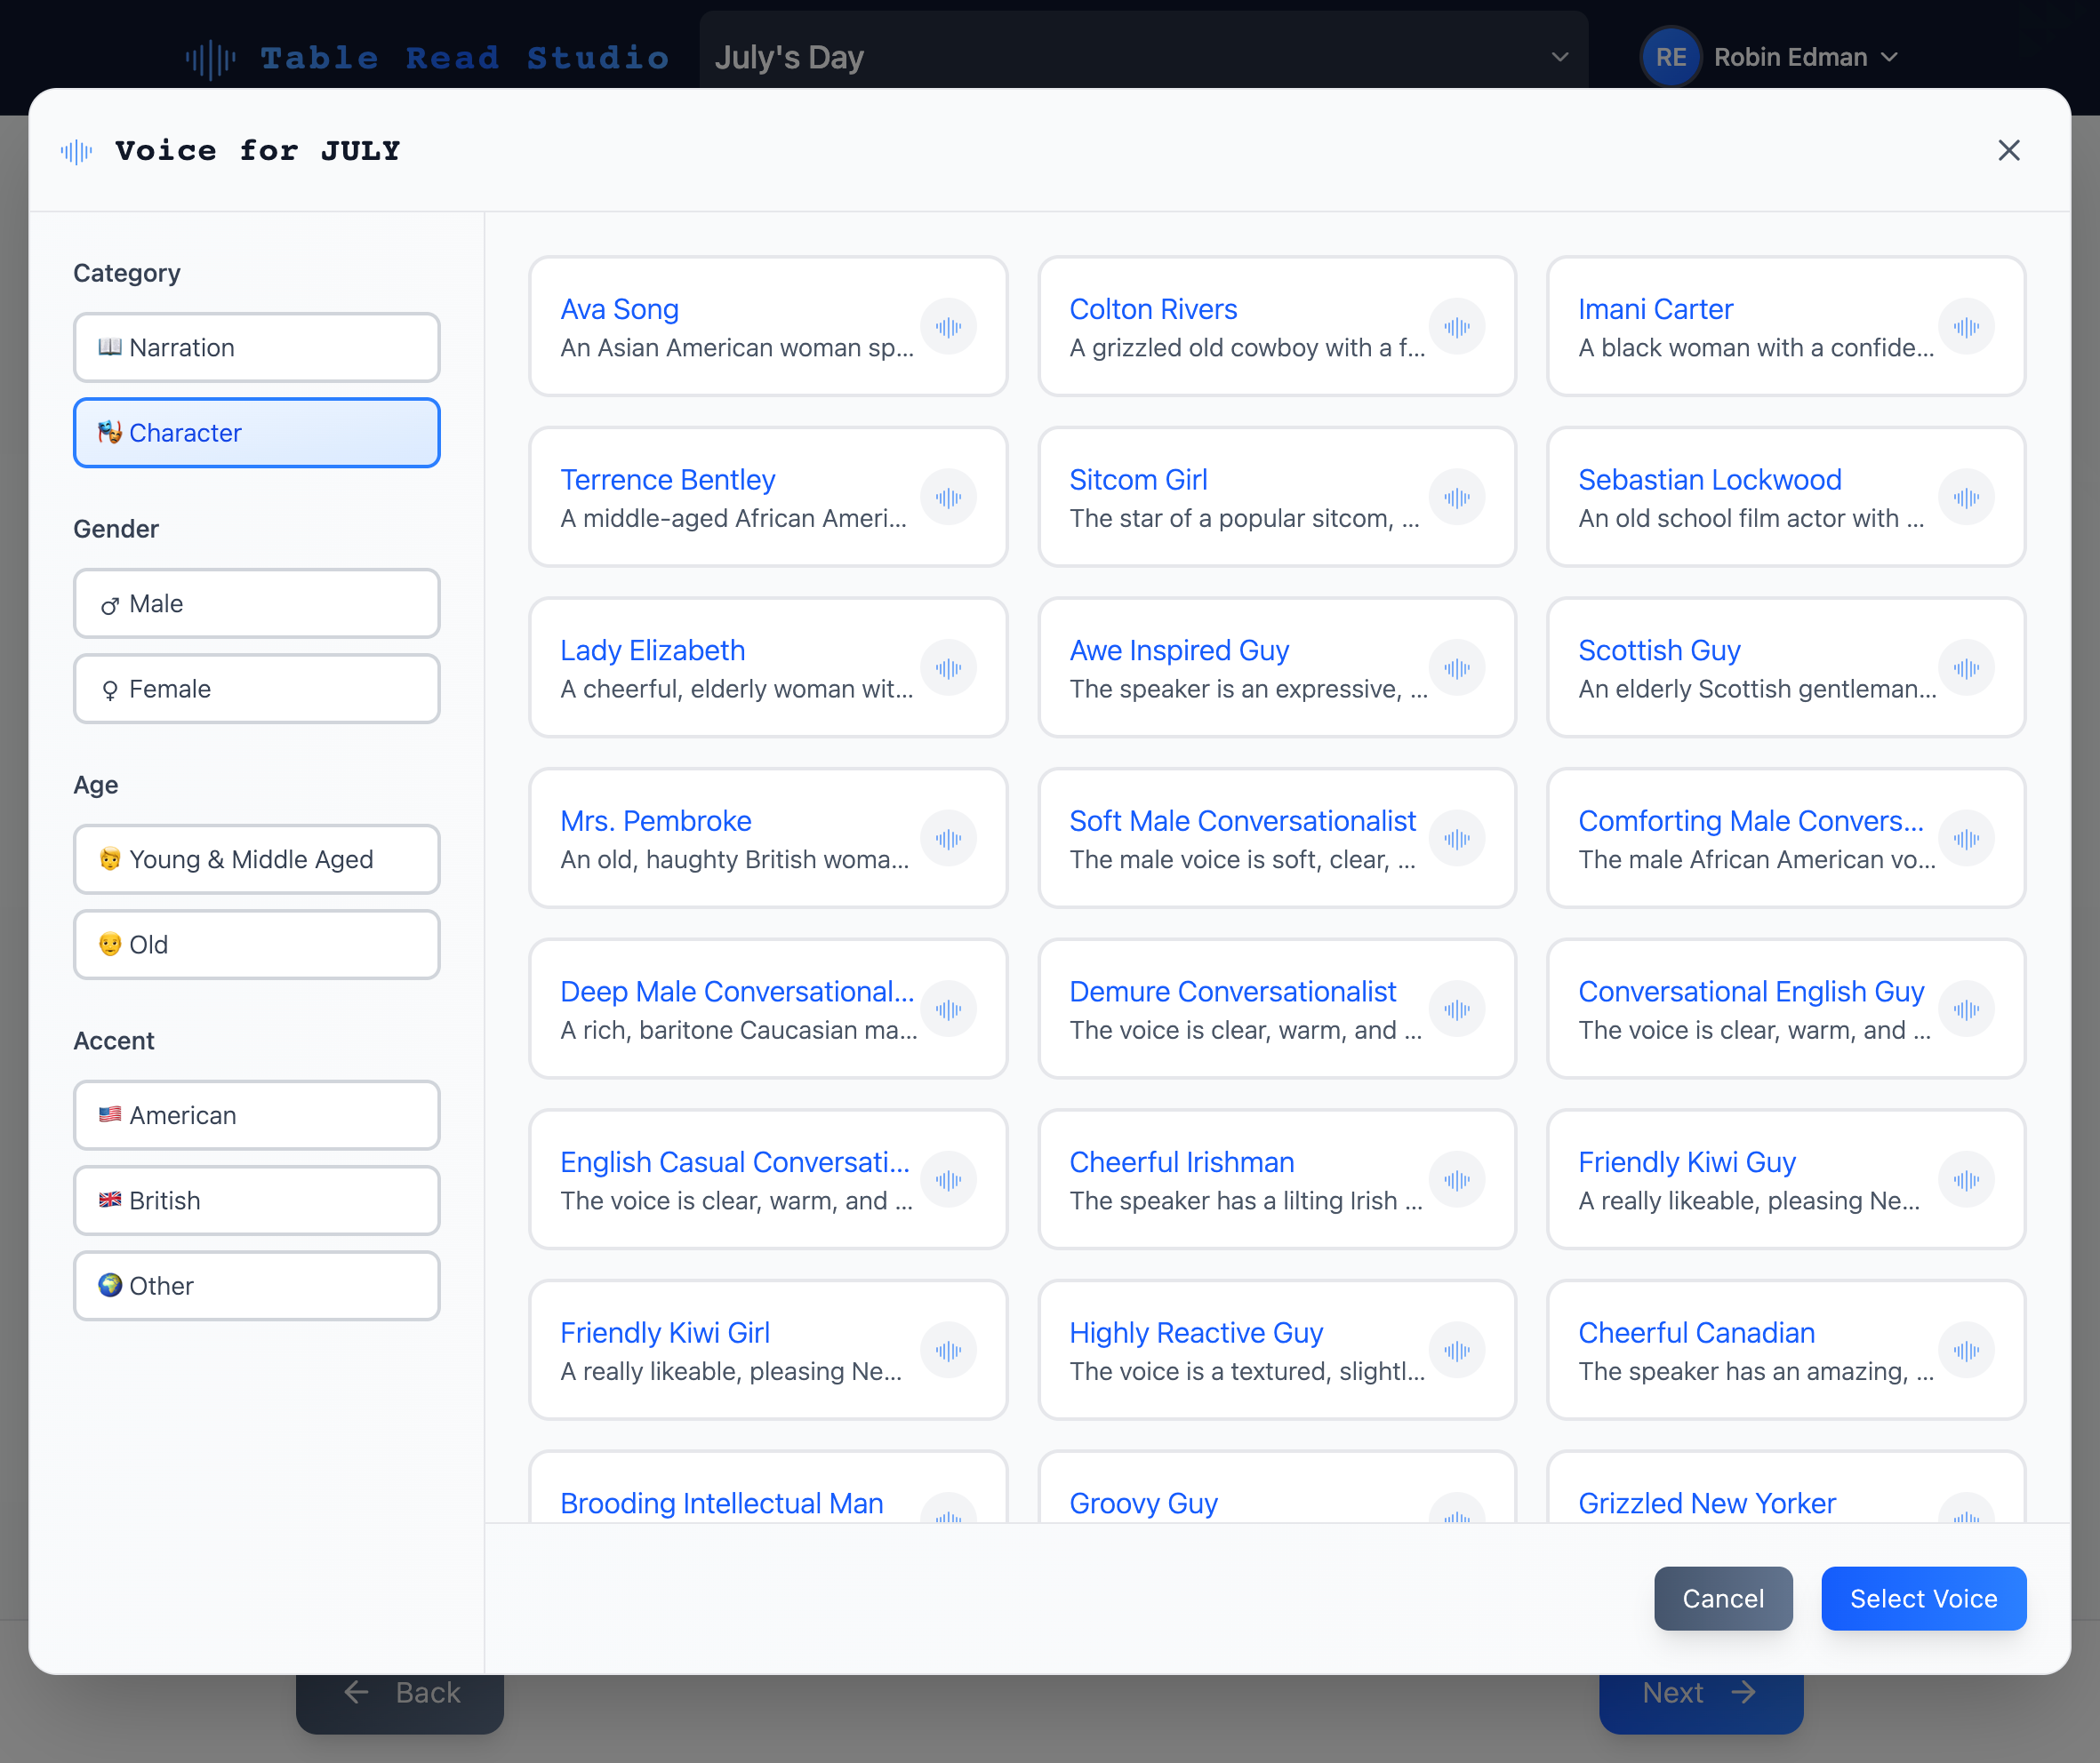Viewport: 2100px width, 1763px height.
Task: Preview the Cheerful Irishman voice
Action: (1458, 1179)
